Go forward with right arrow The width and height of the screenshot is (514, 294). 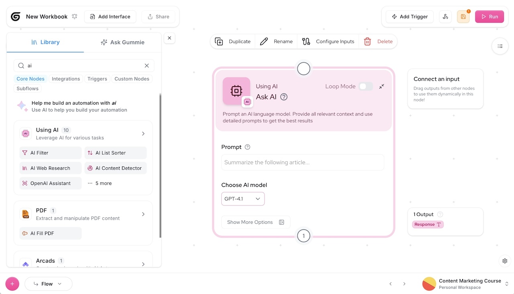[x=404, y=284]
